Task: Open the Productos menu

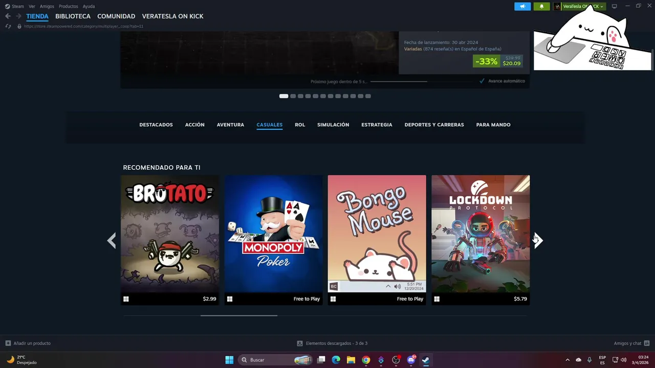Action: (x=69, y=6)
